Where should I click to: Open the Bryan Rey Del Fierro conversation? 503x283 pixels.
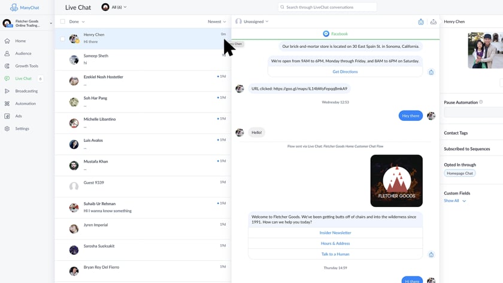143,271
